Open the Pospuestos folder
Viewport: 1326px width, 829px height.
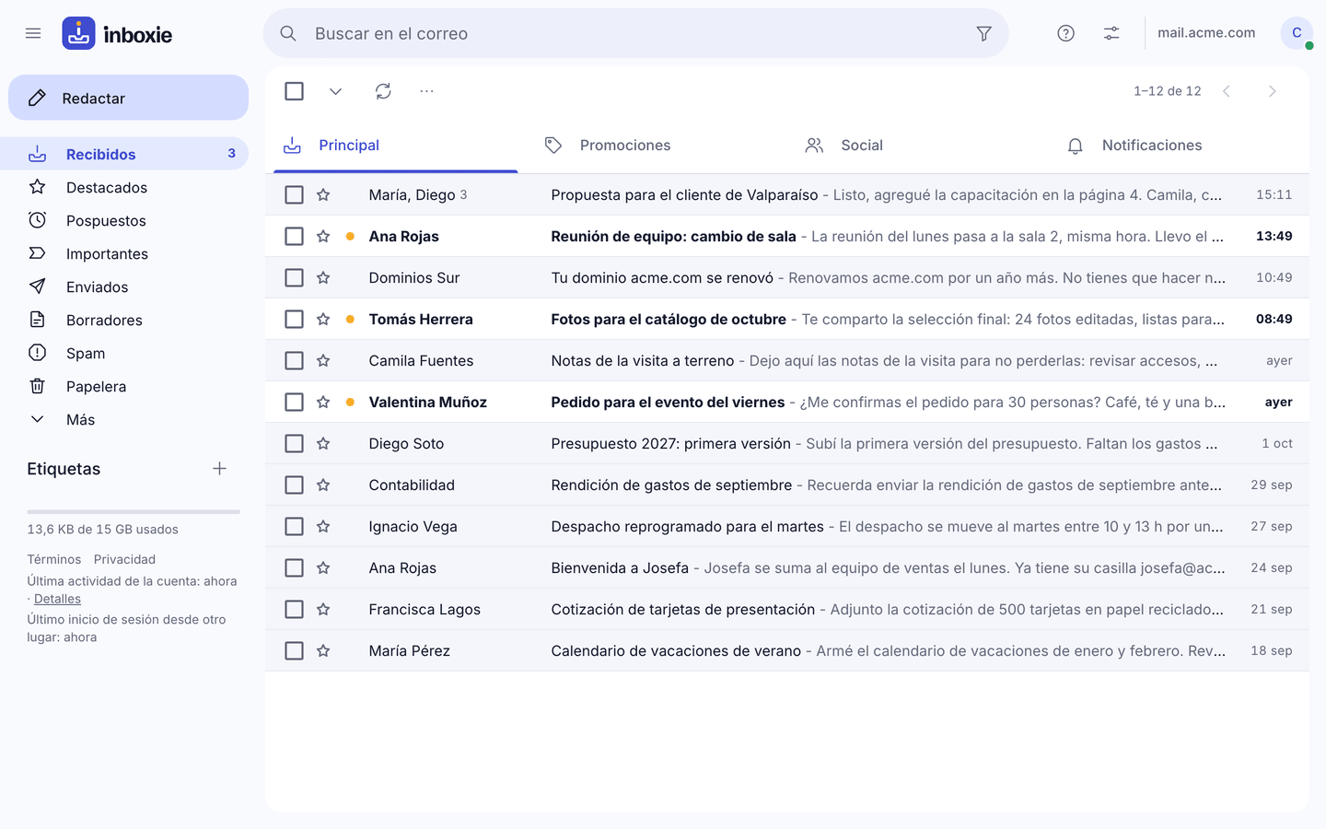click(x=124, y=220)
